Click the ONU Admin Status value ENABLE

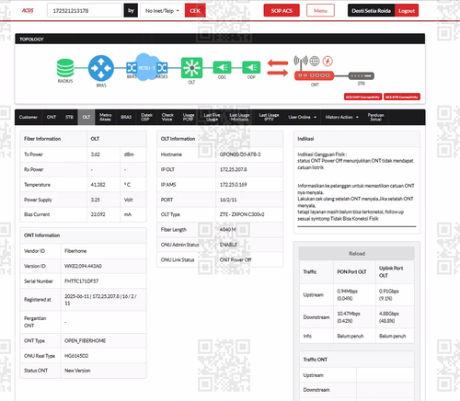click(228, 245)
